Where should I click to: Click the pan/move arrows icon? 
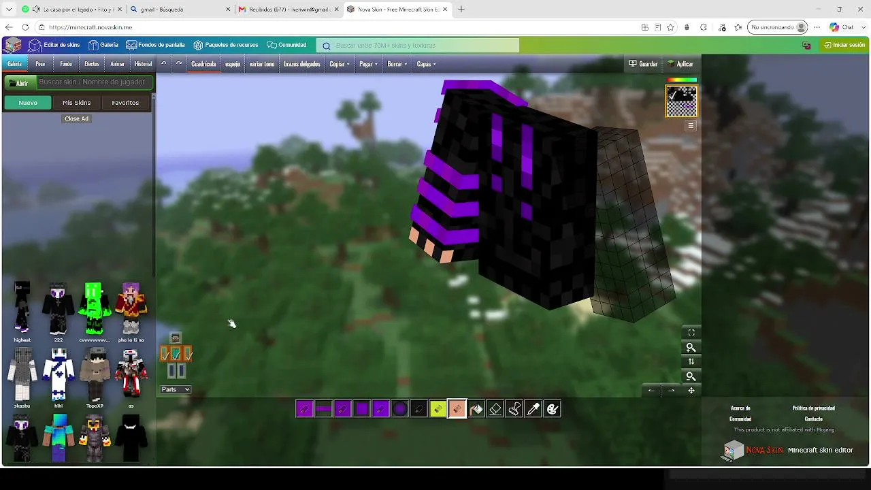pos(691,391)
